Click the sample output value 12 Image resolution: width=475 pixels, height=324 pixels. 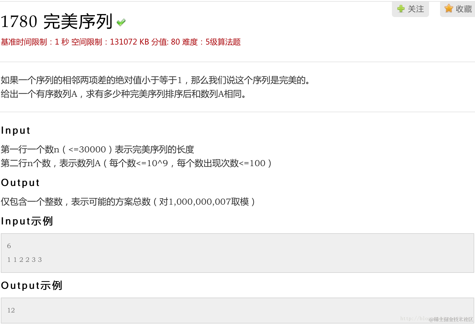(x=11, y=310)
